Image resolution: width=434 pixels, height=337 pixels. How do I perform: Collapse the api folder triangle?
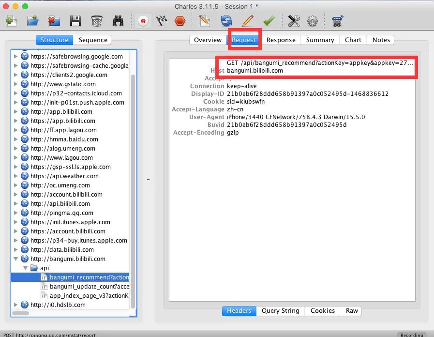click(26, 268)
